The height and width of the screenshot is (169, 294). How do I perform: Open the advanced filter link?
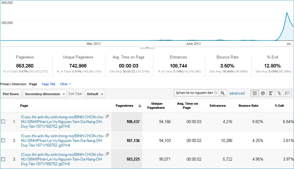click(237, 93)
